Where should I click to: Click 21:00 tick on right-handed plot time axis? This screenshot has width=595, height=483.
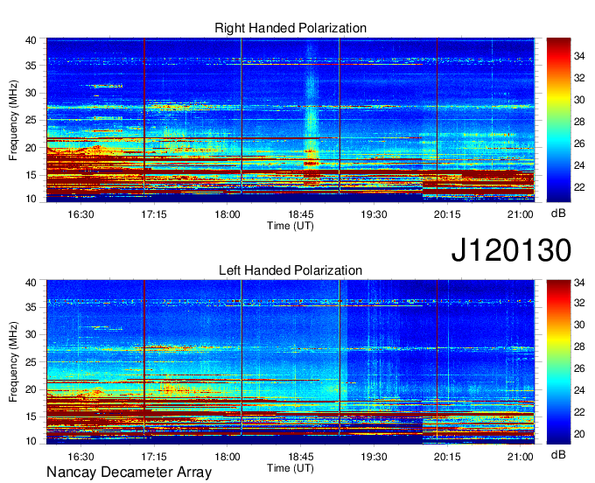[x=521, y=214]
